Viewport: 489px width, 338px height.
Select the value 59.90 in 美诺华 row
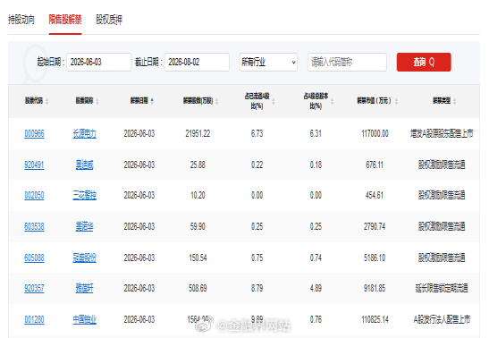click(x=198, y=226)
